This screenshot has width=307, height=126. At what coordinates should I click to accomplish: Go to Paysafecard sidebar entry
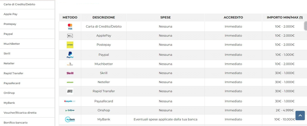point(12,83)
